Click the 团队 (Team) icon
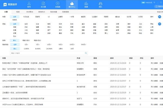 coord(101,4)
